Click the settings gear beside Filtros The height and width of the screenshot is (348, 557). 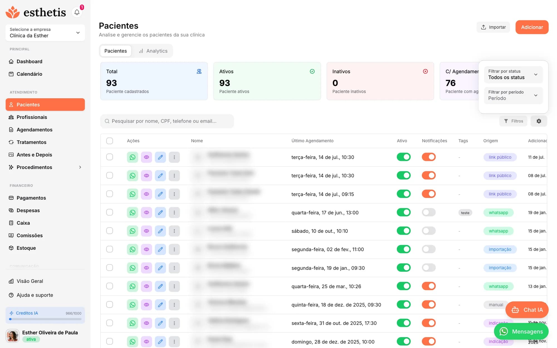coord(539,121)
